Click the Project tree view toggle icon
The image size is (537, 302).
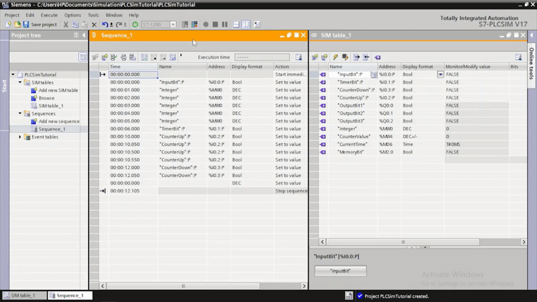coord(83,57)
